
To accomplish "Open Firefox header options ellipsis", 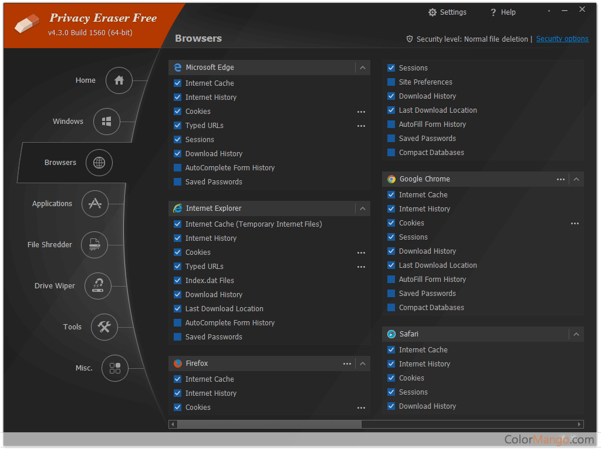I will tap(347, 364).
